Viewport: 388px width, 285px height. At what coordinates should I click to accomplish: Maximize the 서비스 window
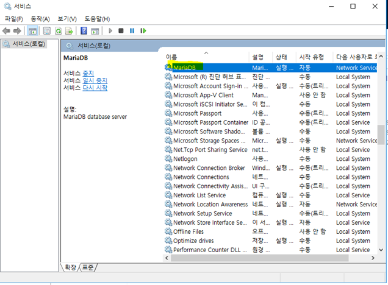pyautogui.click(x=353, y=6)
